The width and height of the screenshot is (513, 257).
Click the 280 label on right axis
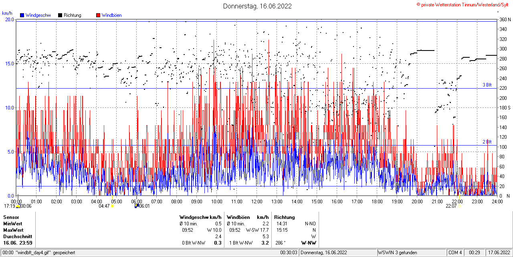pyautogui.click(x=503, y=59)
